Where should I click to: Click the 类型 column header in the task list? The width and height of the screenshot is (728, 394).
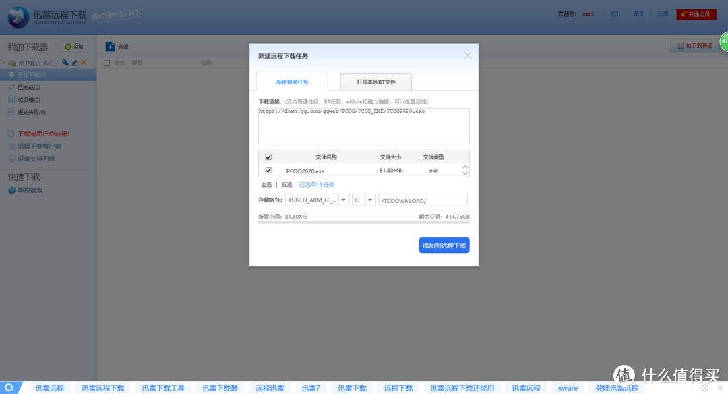pyautogui.click(x=137, y=63)
